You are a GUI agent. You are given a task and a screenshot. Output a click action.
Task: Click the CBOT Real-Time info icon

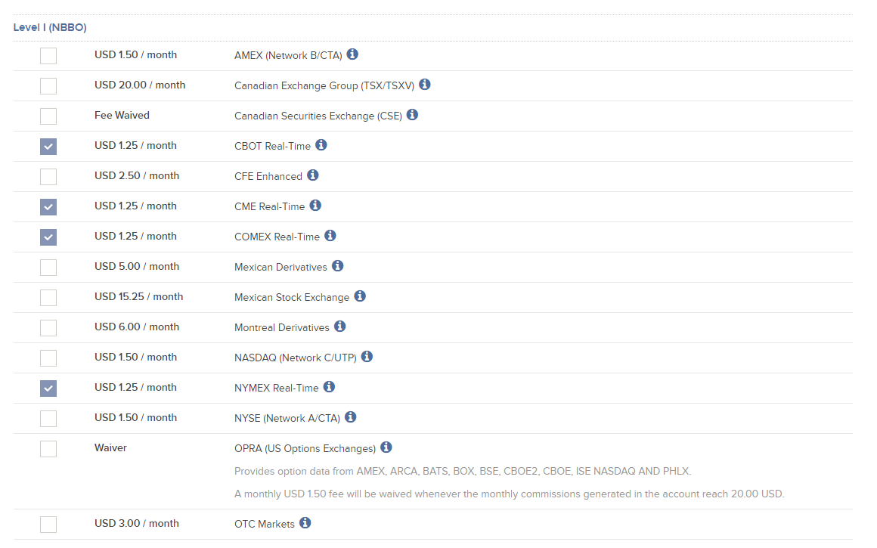pos(321,145)
